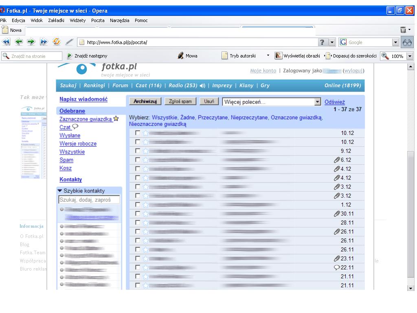Click the scrollbar down arrow

click(410, 288)
